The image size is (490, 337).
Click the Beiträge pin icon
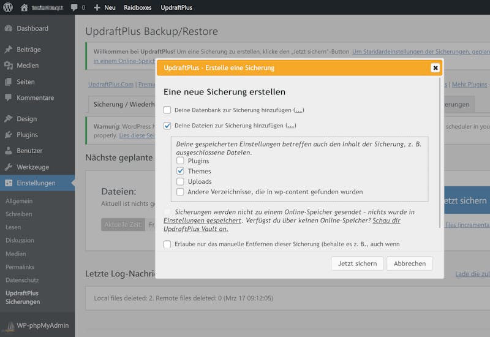pyautogui.click(x=9, y=50)
